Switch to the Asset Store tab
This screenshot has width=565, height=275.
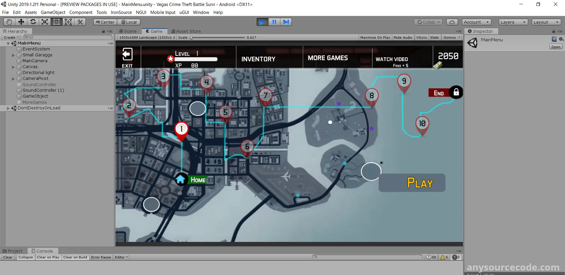tap(186, 31)
